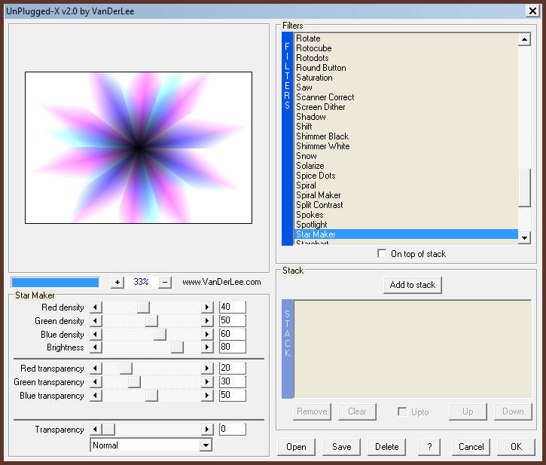Click the Cancel button

471,447
